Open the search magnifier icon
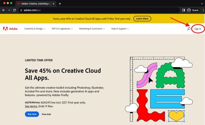The image size is (205, 125). point(189,29)
